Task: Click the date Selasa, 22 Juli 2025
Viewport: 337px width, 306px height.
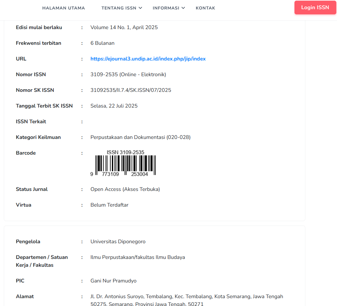Action: (114, 106)
